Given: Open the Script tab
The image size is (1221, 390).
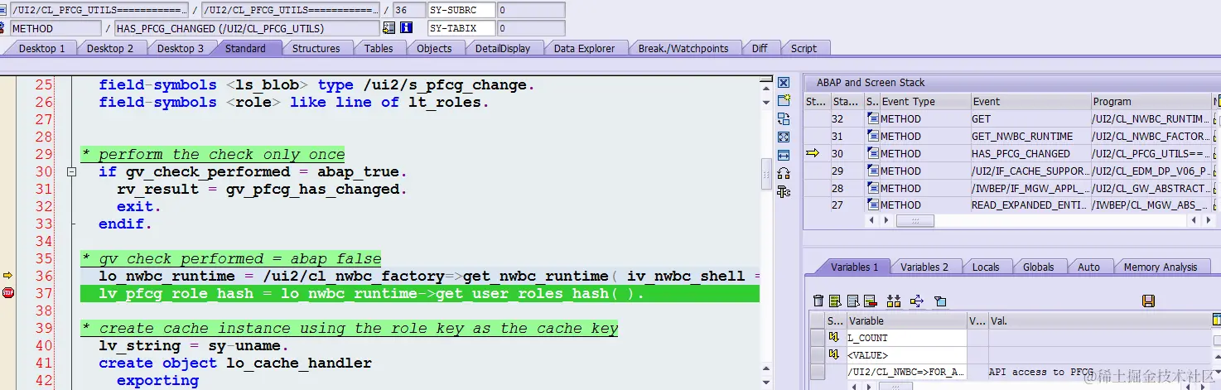Looking at the screenshot, I should tap(804, 48).
